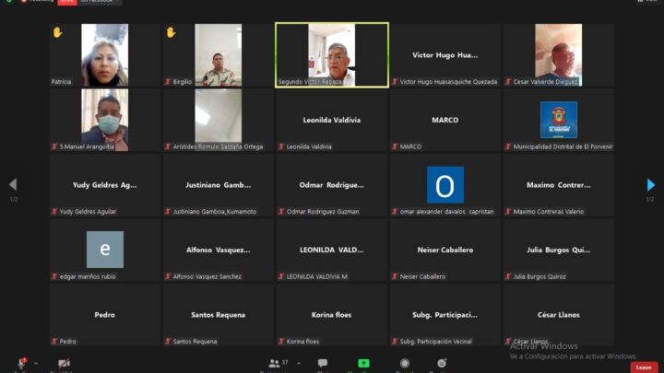
Task: Click the Record icon
Action: point(405,363)
